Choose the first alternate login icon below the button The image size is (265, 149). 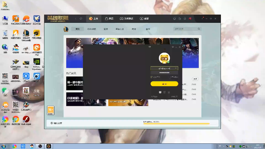pyautogui.click(x=160, y=92)
